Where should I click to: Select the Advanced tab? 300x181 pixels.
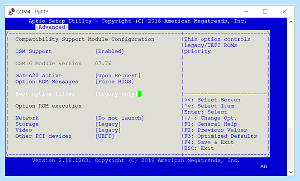tap(52, 27)
